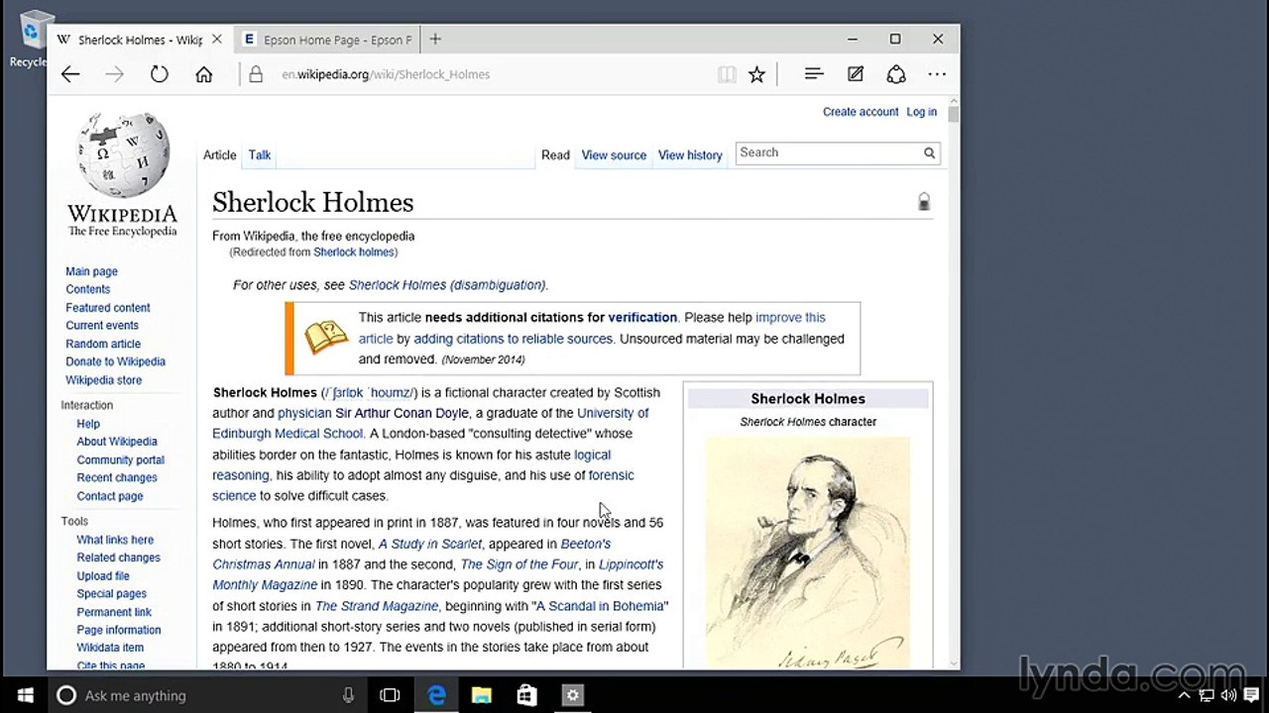Open the Special pages link

(x=111, y=594)
